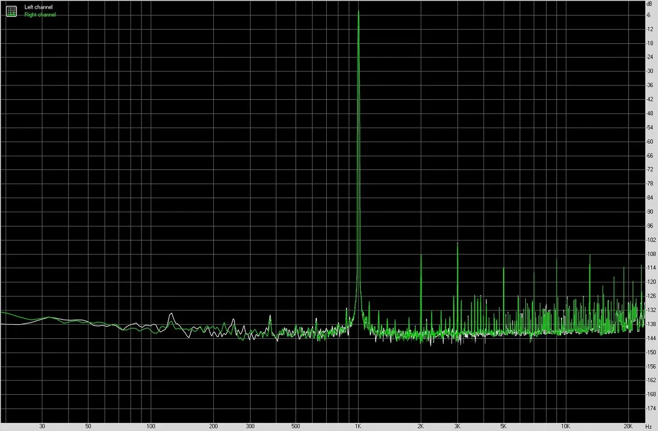Click the '200' frequency axis label
This screenshot has width=658, height=431.
[213, 426]
